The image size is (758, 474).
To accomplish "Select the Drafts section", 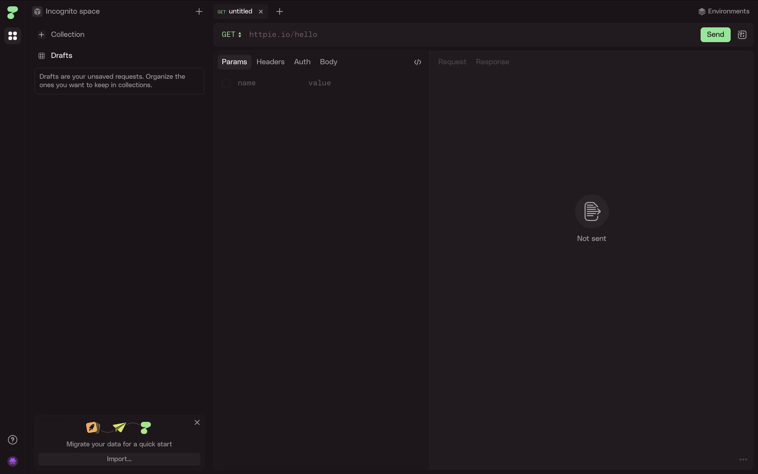I will tap(62, 56).
